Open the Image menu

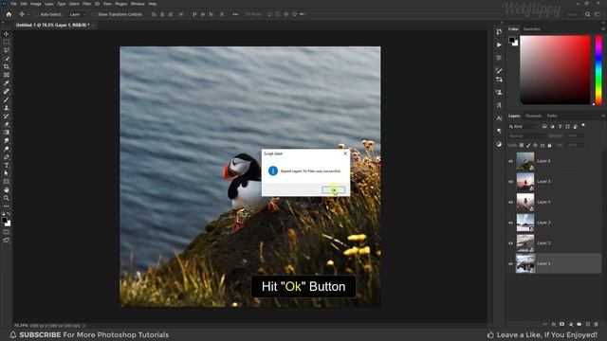click(x=36, y=4)
